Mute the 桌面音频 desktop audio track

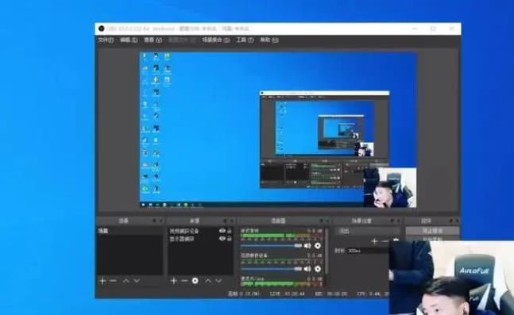pyautogui.click(x=307, y=246)
